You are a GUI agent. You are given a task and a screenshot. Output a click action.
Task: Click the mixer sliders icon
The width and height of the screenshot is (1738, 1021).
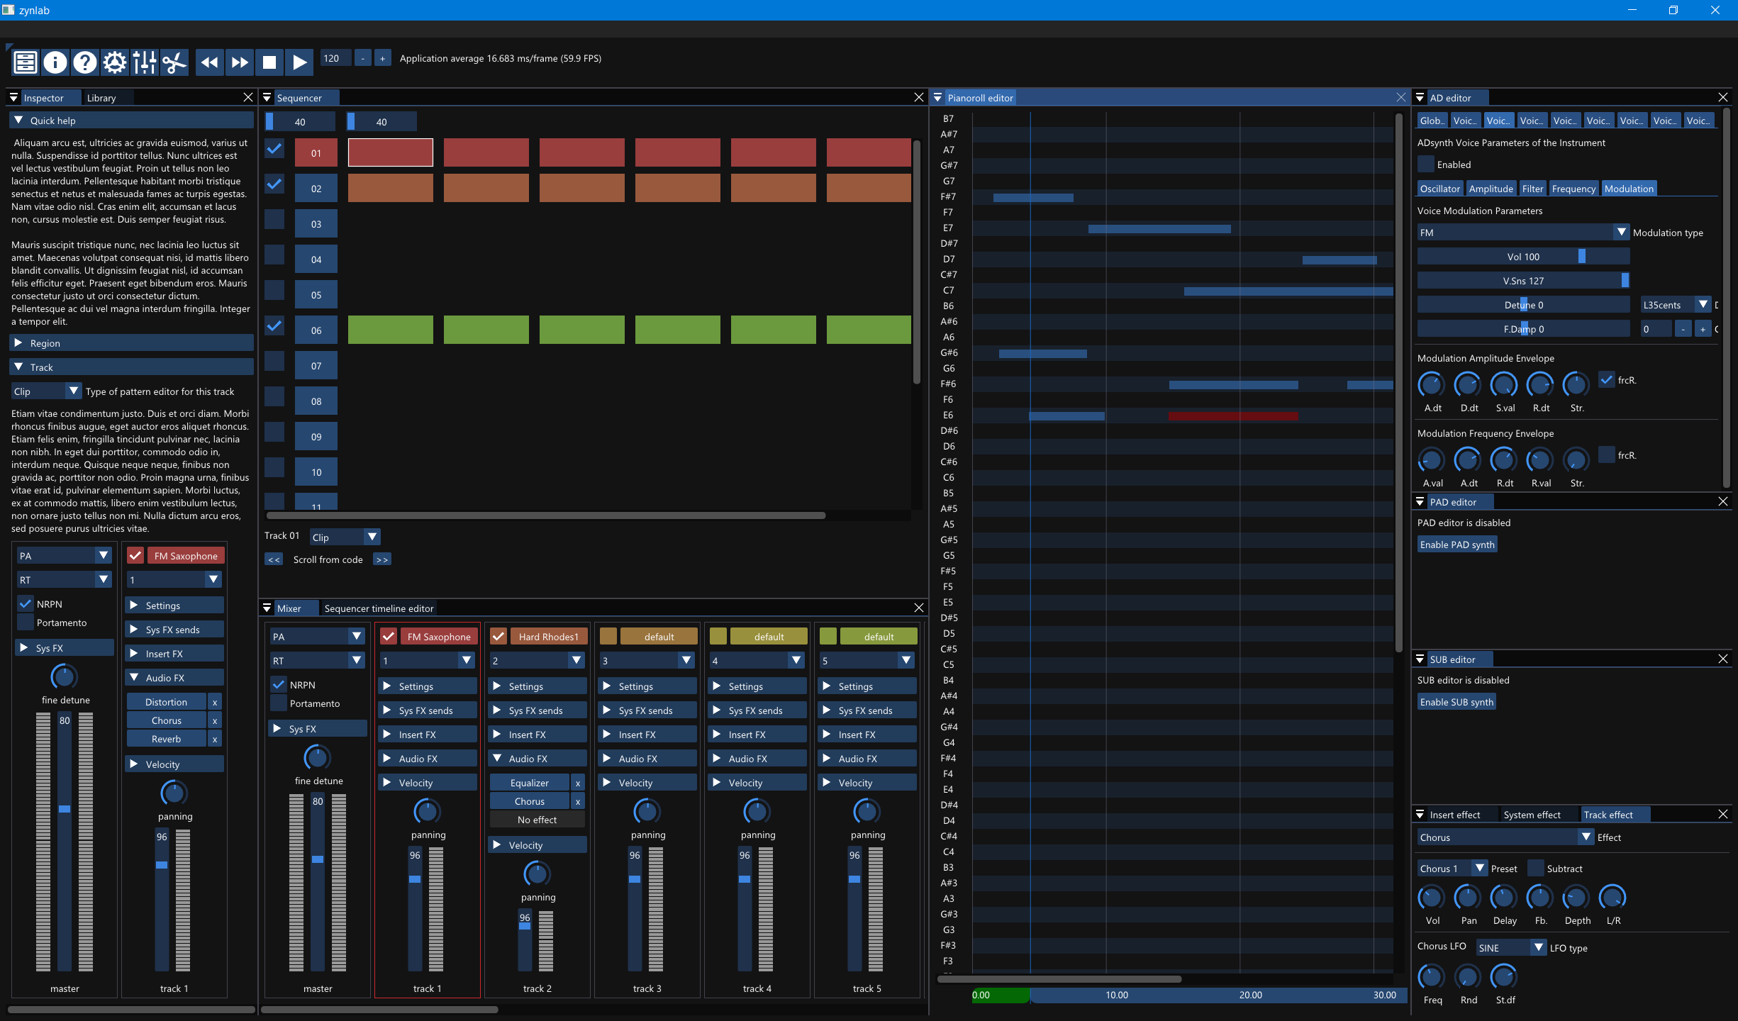click(x=144, y=62)
